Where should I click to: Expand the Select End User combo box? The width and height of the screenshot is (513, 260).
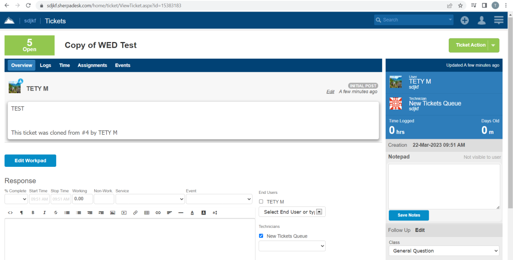coord(320,212)
